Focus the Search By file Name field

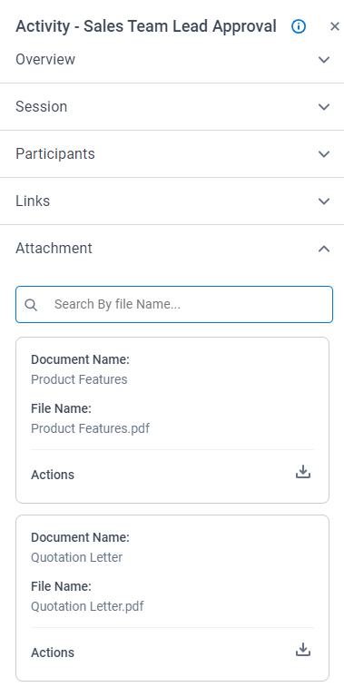coord(174,305)
